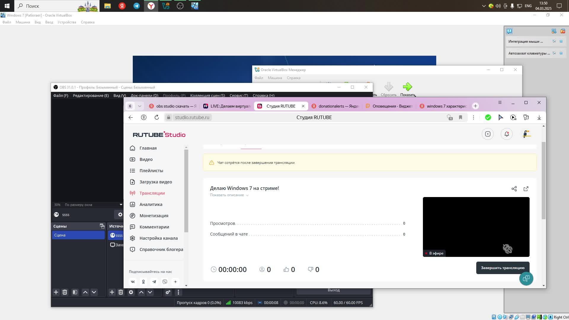Show hidden system tray icons chevron

(484, 6)
